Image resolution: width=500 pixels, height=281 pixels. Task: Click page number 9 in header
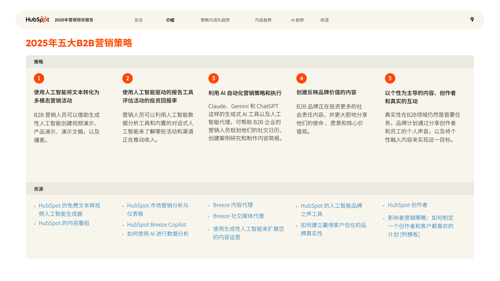pos(472,20)
